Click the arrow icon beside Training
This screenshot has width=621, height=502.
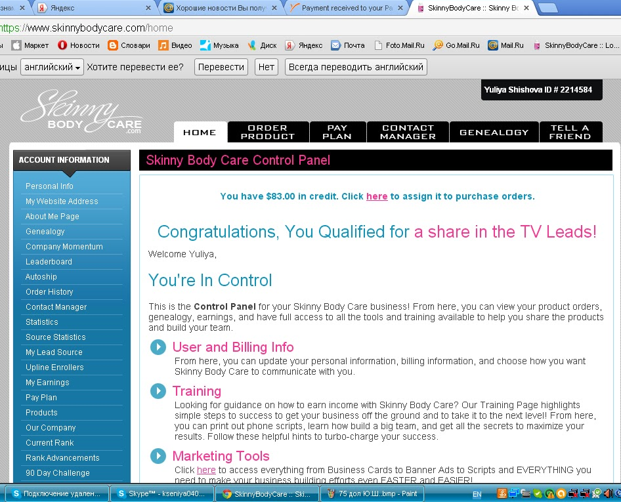click(x=158, y=391)
